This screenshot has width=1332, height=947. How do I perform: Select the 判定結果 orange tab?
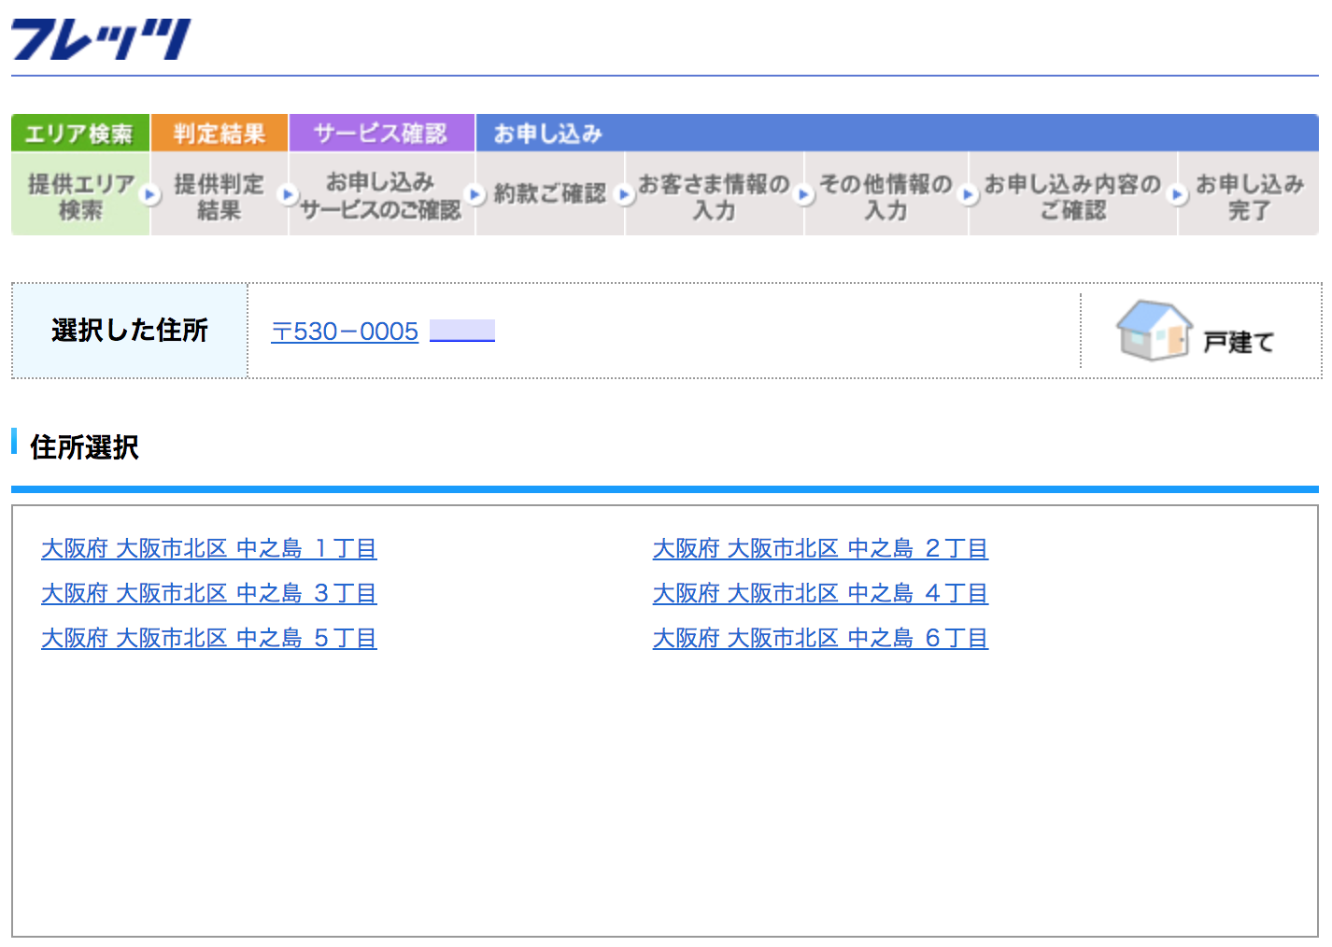click(x=220, y=134)
